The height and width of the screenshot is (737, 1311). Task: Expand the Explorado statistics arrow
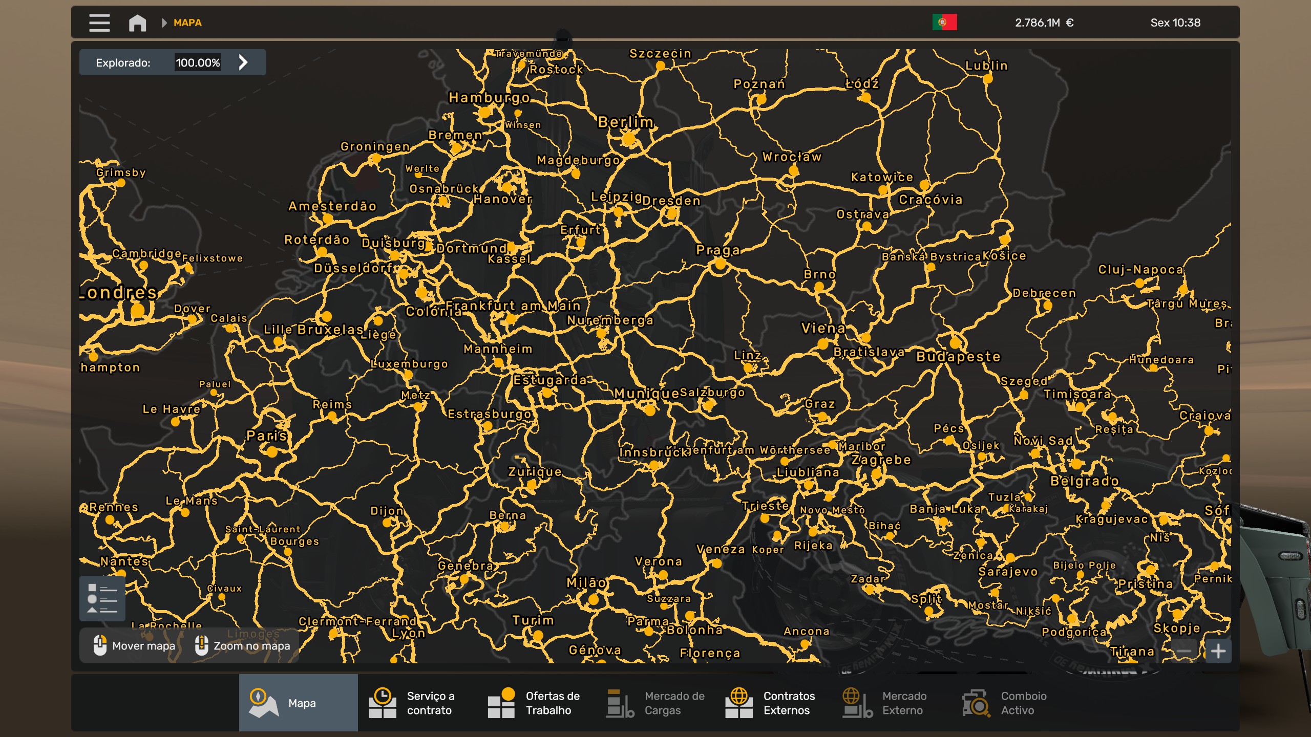(x=243, y=62)
